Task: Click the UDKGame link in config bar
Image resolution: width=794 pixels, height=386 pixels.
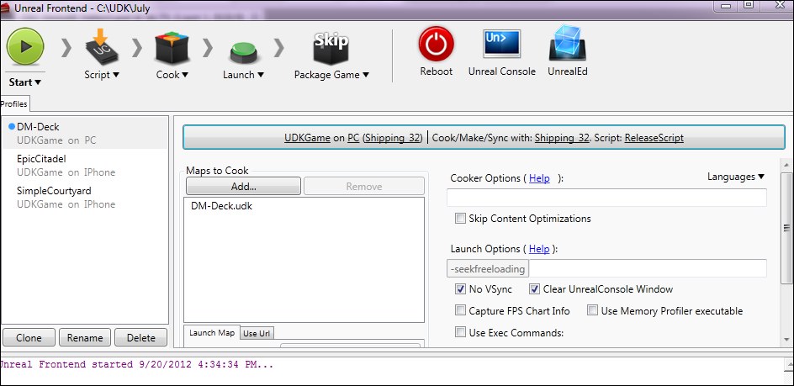Action: 307,138
